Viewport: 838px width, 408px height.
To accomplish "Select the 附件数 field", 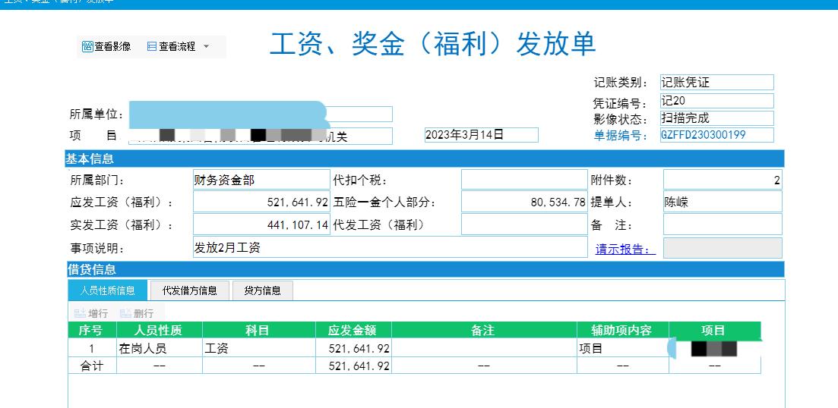I will (722, 180).
